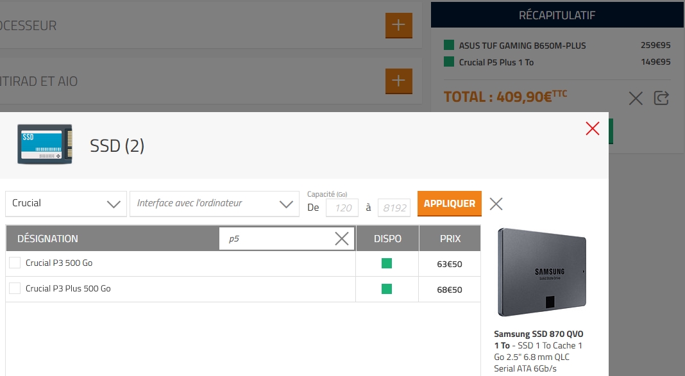Click the Récapitulatif header
Screen dimensions: 685x376
click(x=557, y=15)
